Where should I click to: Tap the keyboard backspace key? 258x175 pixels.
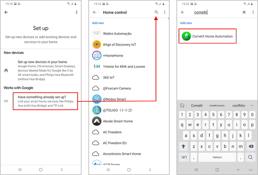pyautogui.click(x=251, y=146)
